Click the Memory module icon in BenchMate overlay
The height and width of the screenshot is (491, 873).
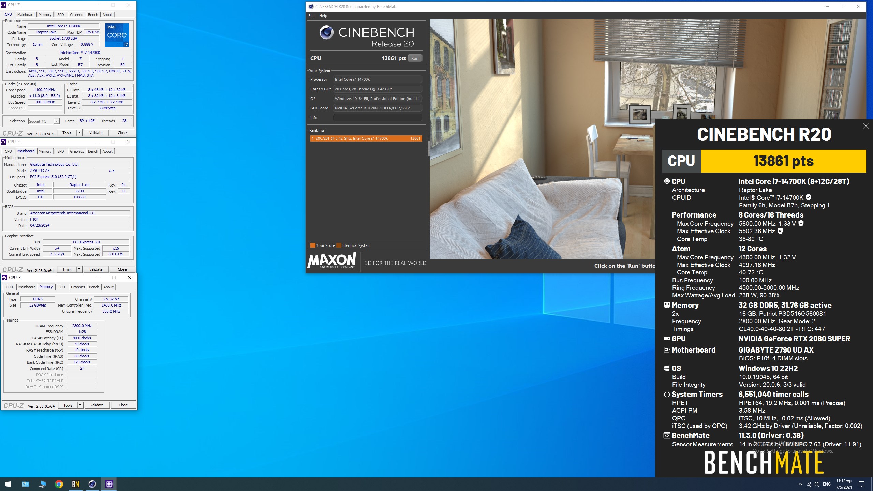pos(667,305)
